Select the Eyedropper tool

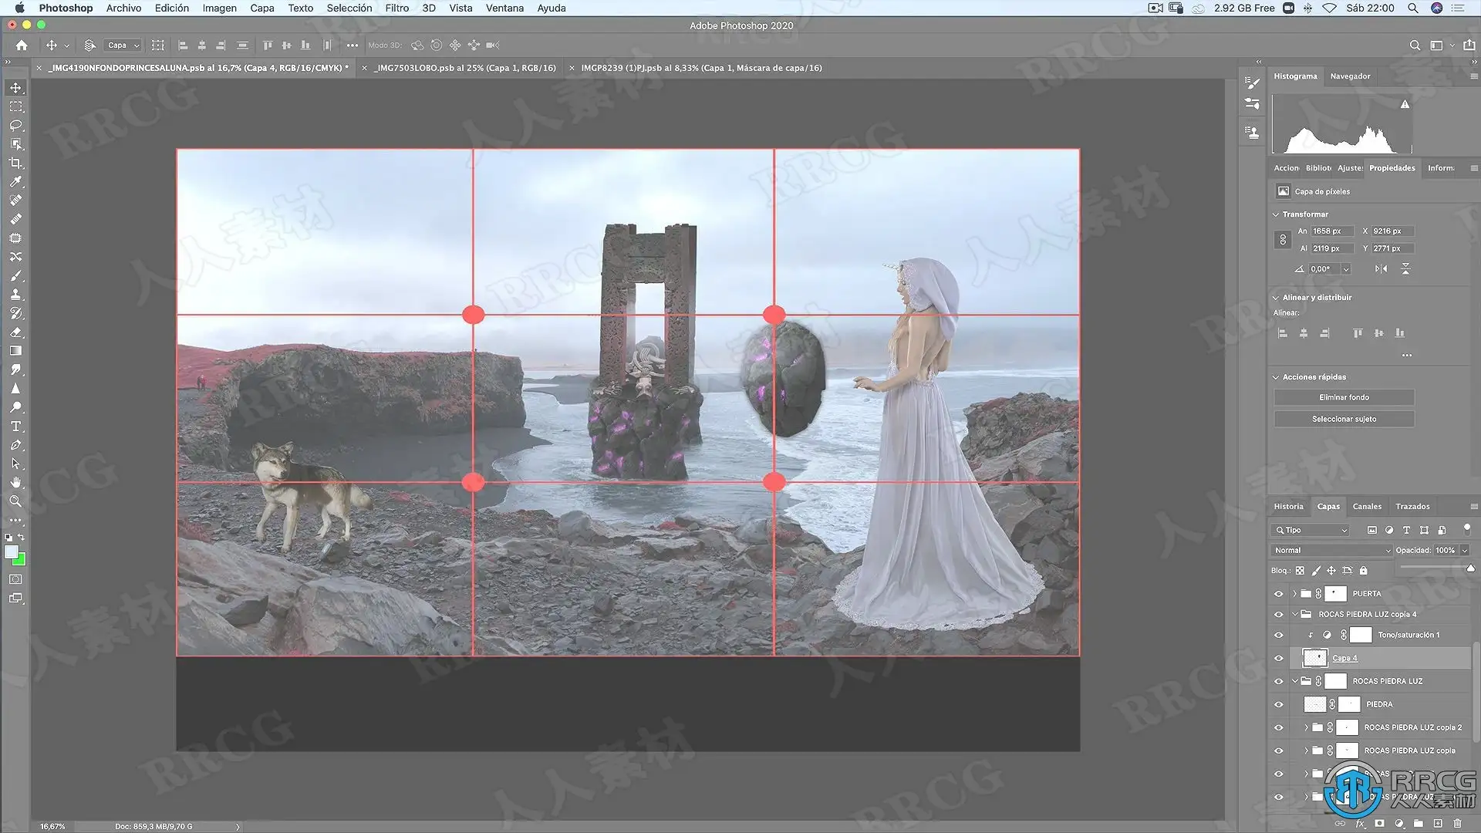[15, 182]
